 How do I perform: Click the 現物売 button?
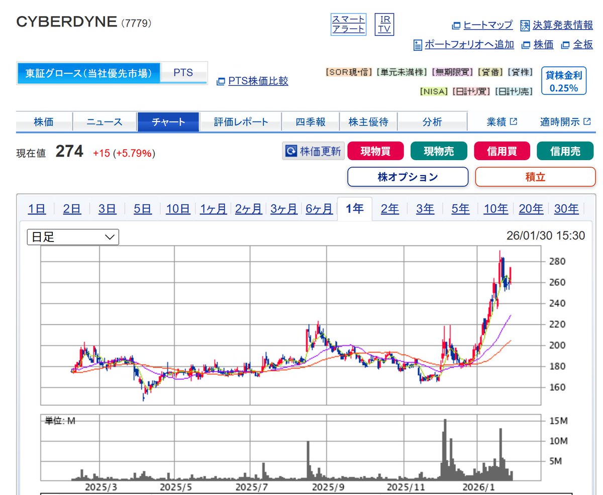pos(439,151)
